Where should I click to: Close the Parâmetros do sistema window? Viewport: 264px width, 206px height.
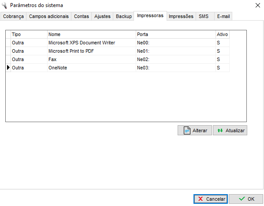coord(257,5)
